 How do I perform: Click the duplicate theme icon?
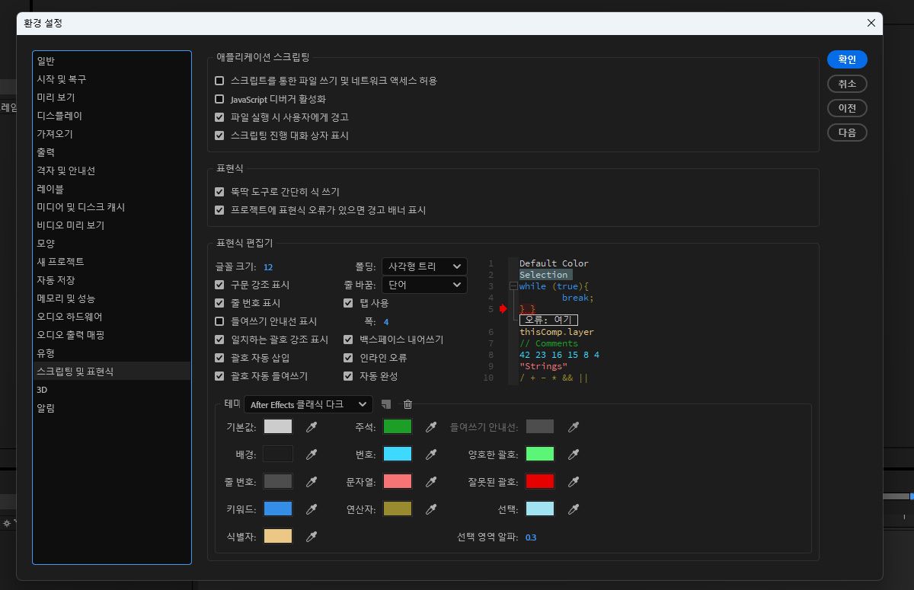click(388, 405)
